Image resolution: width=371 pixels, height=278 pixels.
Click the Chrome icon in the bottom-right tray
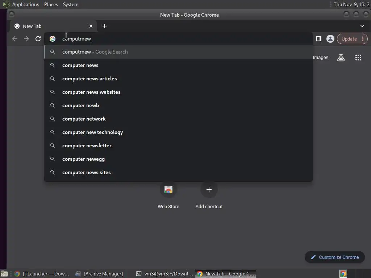pyautogui.click(x=343, y=274)
